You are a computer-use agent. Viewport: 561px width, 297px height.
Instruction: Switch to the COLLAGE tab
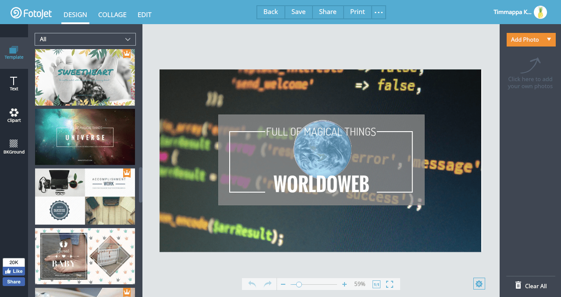(x=112, y=14)
